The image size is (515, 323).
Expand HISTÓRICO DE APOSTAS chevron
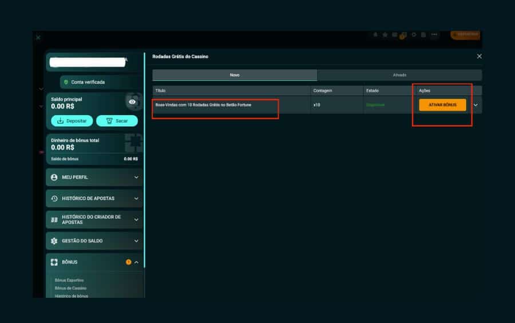point(136,199)
